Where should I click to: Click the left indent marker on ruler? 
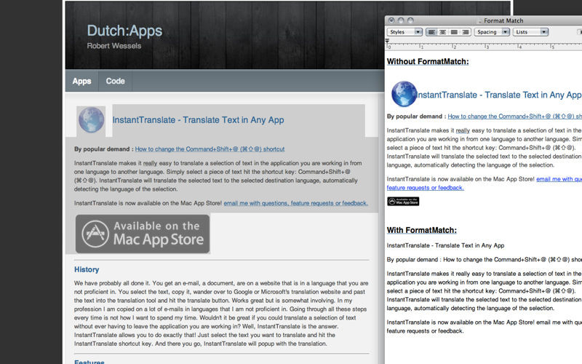(387, 41)
